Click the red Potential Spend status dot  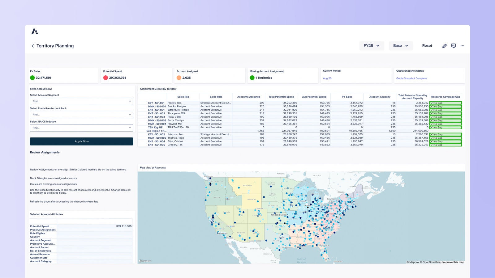click(105, 78)
